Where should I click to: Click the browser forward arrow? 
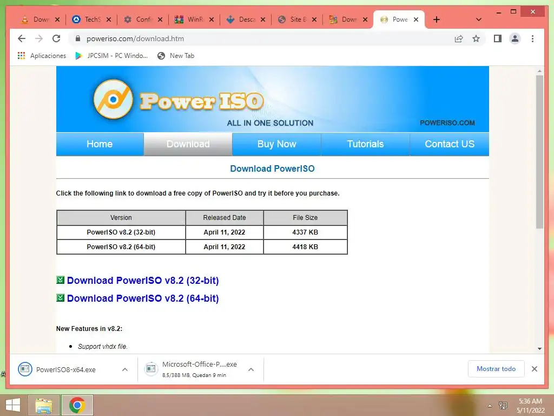(x=39, y=38)
